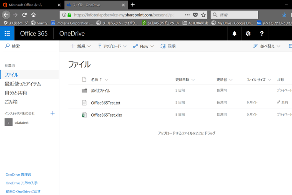Open the 更新日時 column dropdown
This screenshot has width=292, height=195.
click(193, 80)
